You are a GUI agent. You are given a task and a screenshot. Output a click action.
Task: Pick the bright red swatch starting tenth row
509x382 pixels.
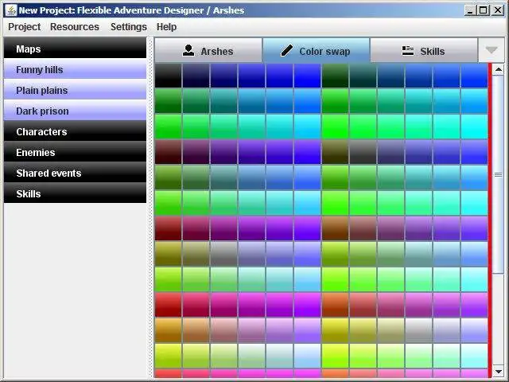[168, 305]
